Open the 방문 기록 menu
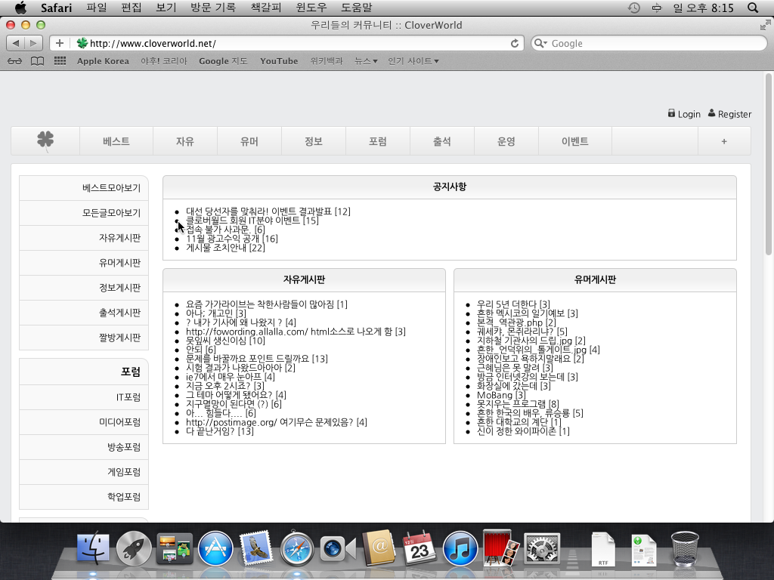 pos(213,8)
